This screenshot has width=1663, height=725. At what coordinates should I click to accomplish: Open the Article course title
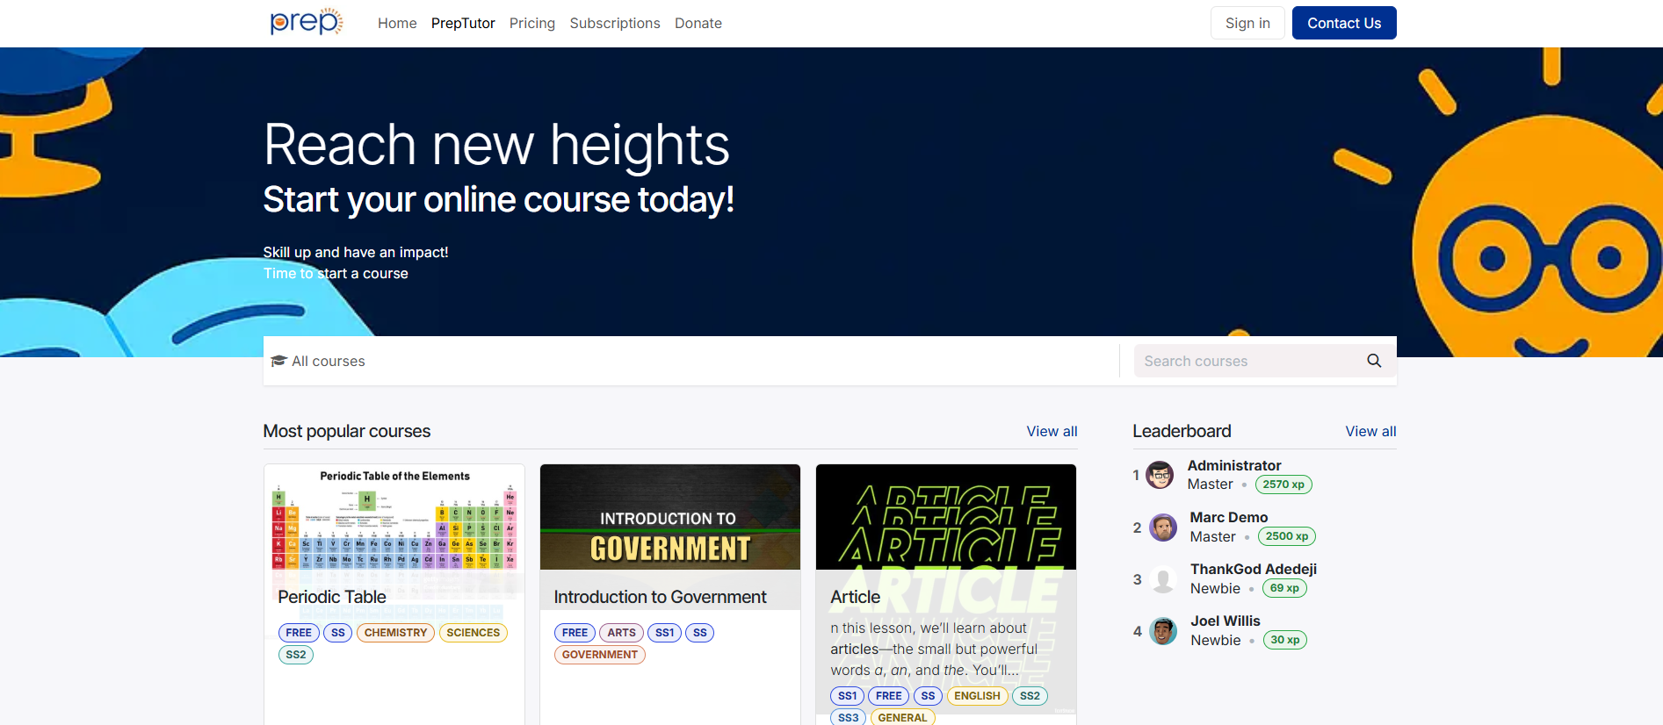[856, 597]
